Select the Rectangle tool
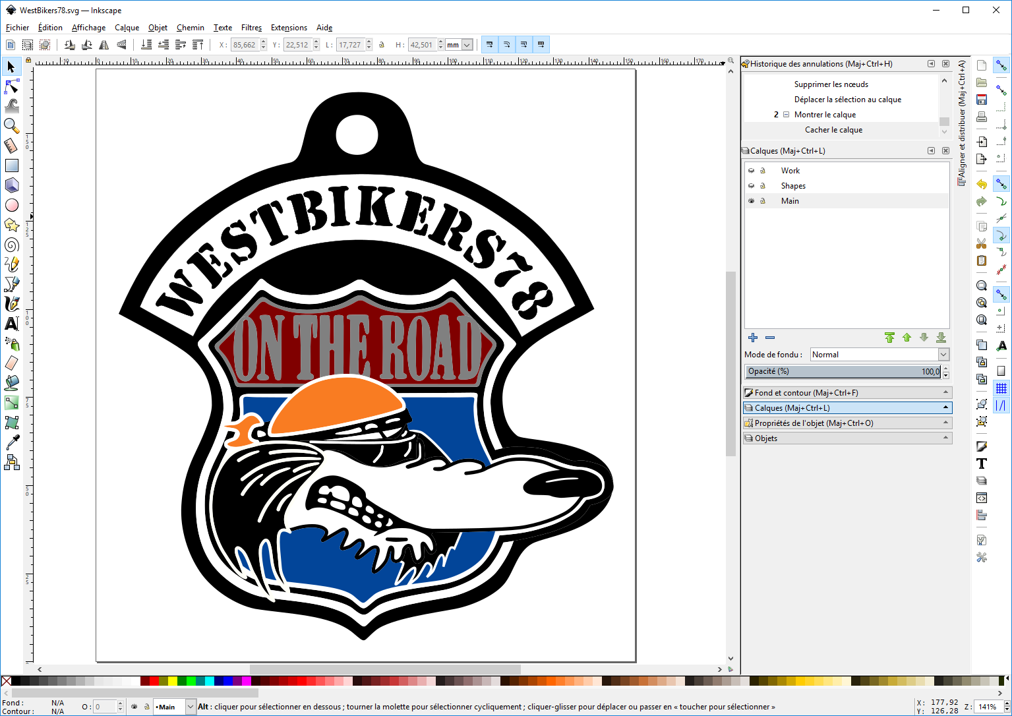1012x716 pixels. point(11,165)
